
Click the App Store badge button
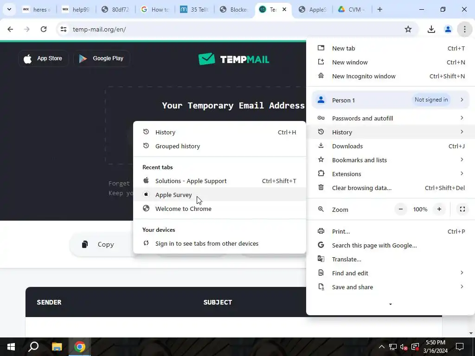[43, 58]
